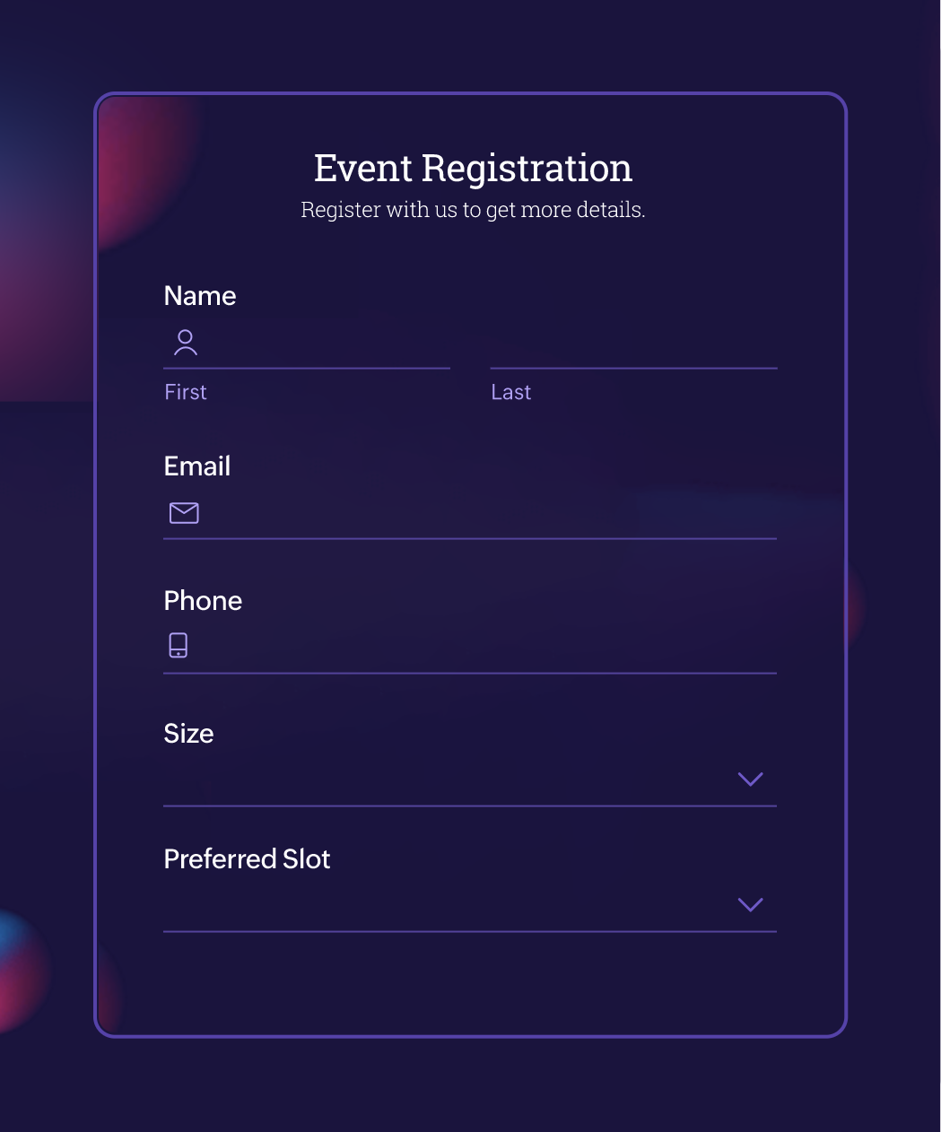Screen dimensions: 941x1132
Task: Click the 'Register with us' subtitle text
Action: point(473,210)
